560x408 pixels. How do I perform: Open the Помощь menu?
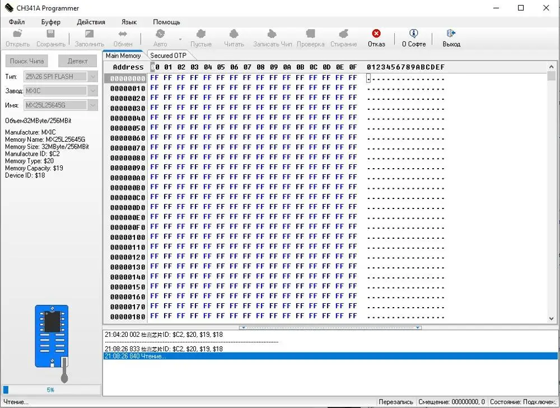(x=166, y=22)
